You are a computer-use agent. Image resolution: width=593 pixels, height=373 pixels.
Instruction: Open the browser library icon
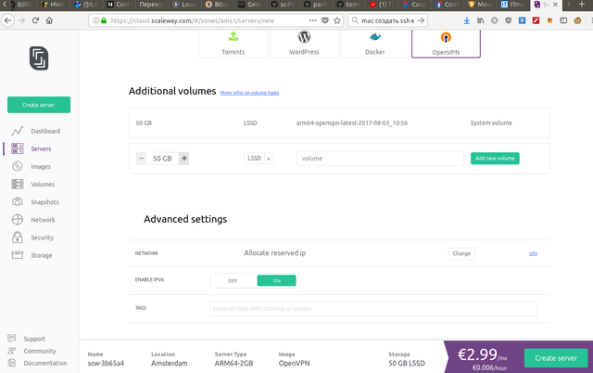pyautogui.click(x=481, y=20)
